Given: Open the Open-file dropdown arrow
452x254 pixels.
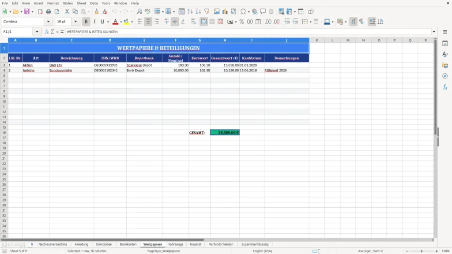Looking at the screenshot, I should tap(21, 12).
